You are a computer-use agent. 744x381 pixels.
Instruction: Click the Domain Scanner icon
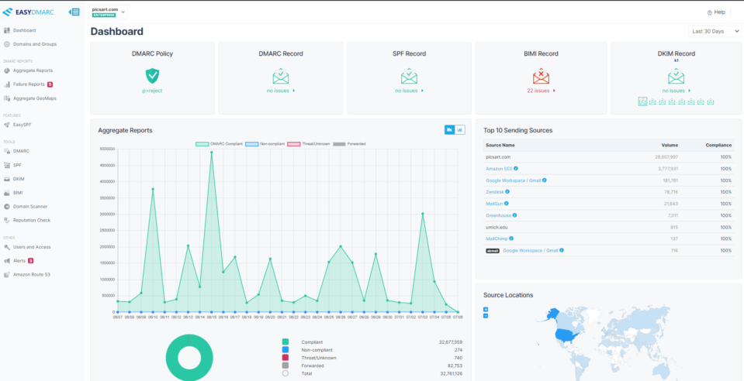point(7,207)
